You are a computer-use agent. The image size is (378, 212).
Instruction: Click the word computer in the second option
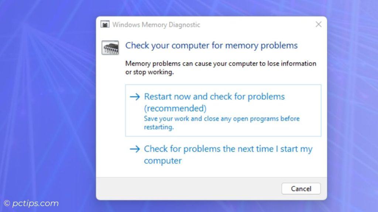tap(162, 160)
